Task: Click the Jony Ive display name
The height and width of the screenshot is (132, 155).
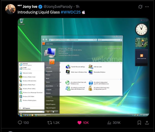Action: [x=30, y=7]
